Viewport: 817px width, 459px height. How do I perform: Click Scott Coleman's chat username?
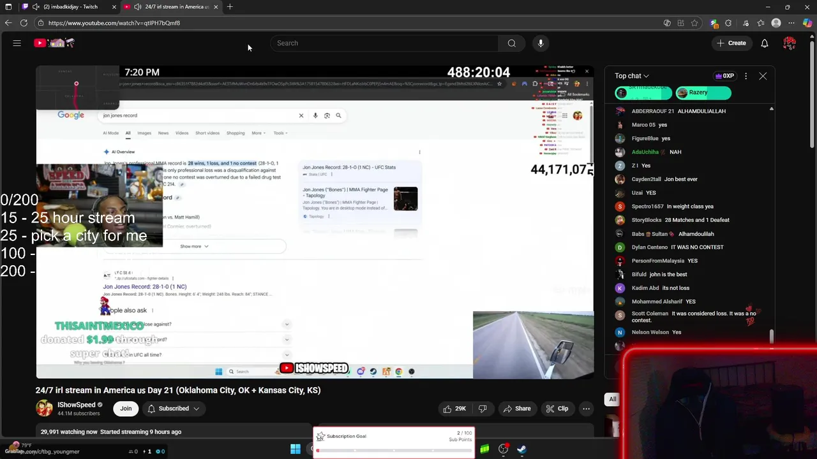(650, 314)
